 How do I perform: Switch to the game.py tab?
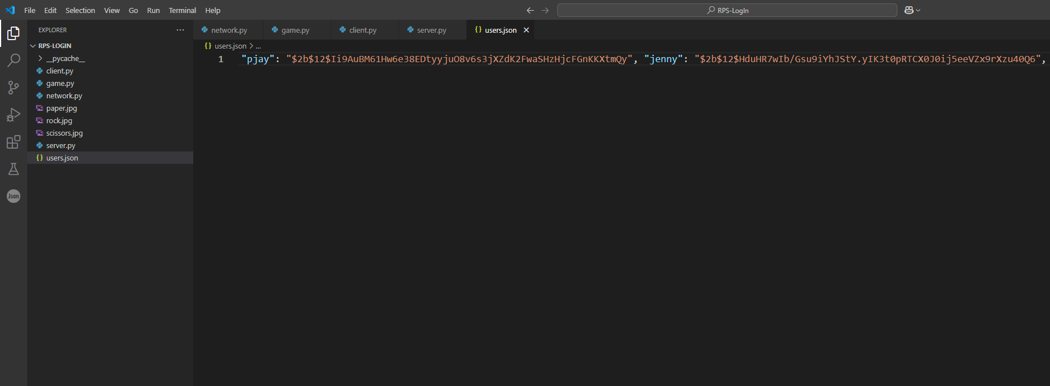(x=297, y=30)
